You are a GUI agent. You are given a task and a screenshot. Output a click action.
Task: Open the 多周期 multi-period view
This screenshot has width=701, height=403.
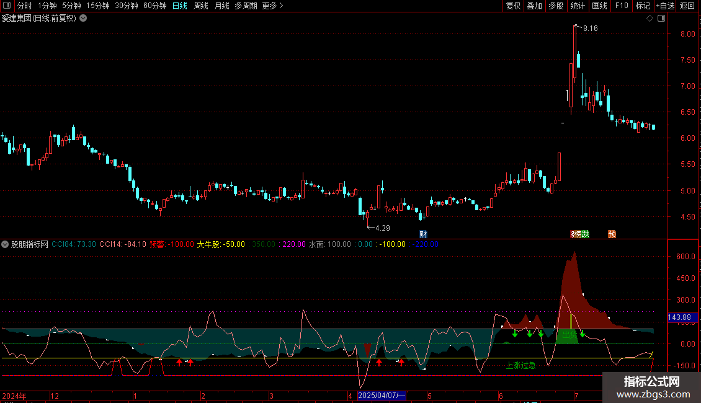tap(246, 6)
